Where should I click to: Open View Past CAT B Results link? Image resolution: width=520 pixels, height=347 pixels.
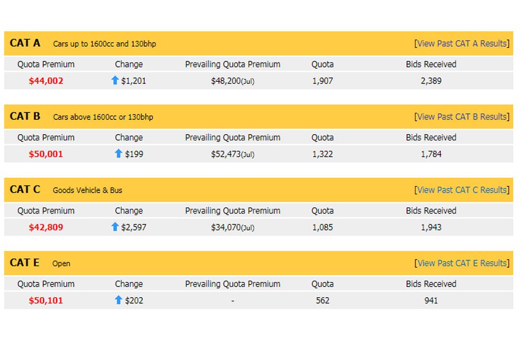click(x=462, y=117)
